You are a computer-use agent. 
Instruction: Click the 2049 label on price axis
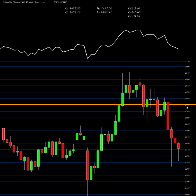pyautogui.click(x=187, y=73)
